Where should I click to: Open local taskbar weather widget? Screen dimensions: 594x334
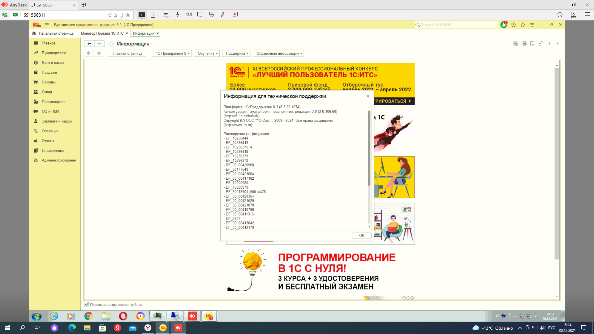pyautogui.click(x=493, y=328)
